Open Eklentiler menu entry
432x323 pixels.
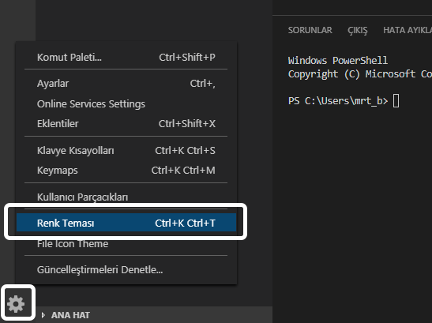[x=126, y=123]
